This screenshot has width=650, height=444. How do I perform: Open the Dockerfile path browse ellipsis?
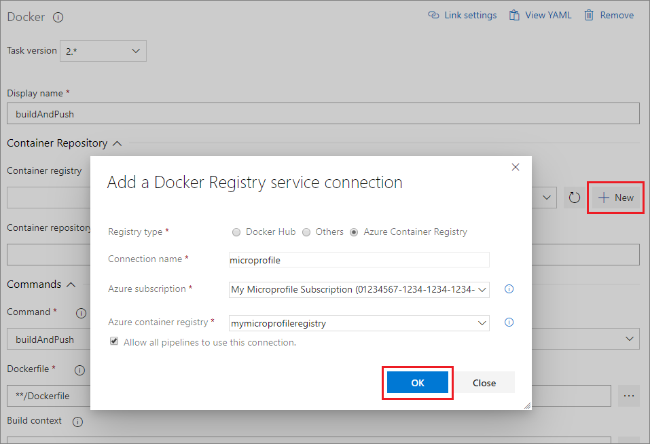pyautogui.click(x=628, y=396)
